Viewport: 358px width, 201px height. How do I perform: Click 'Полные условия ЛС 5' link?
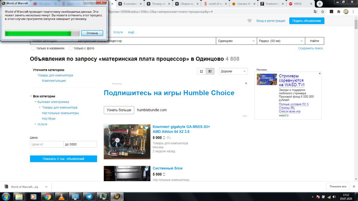point(294,104)
